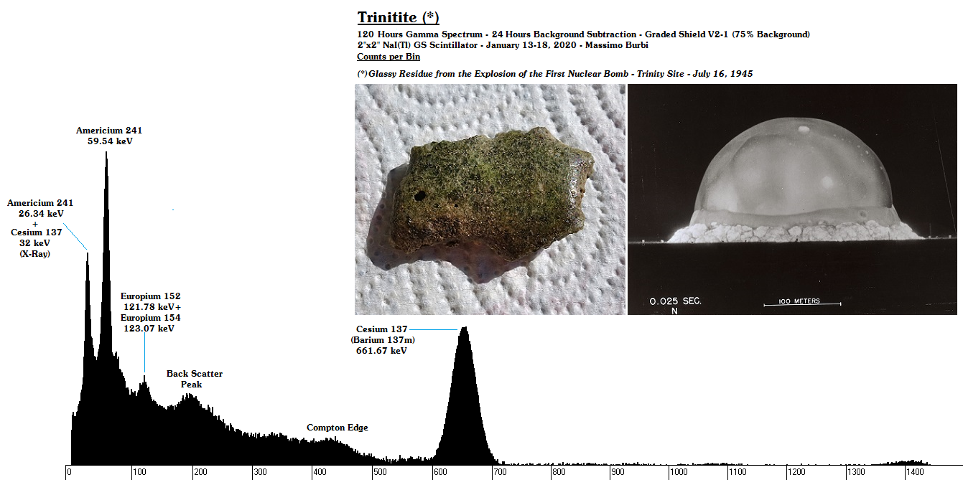The height and width of the screenshot is (480, 963).
Task: Click the Cesium 137 661.67 keV label
Action: point(381,340)
